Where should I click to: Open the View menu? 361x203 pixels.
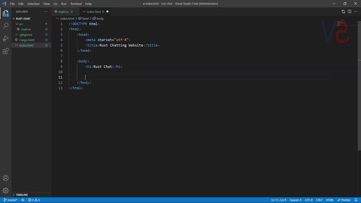coord(46,4)
